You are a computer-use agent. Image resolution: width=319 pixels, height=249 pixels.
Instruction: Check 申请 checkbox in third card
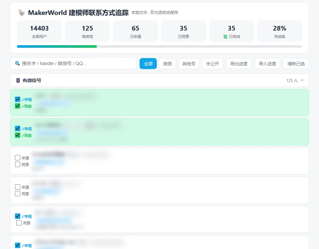point(18,158)
